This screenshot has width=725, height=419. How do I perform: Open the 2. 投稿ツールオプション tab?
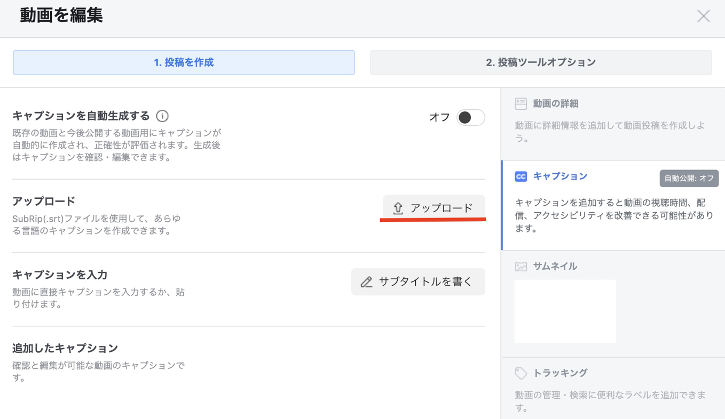(x=541, y=62)
